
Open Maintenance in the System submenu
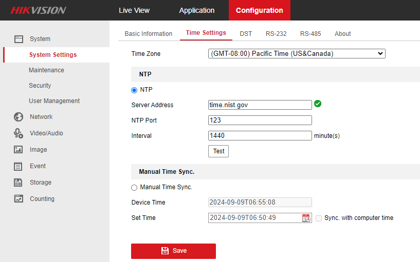point(46,70)
